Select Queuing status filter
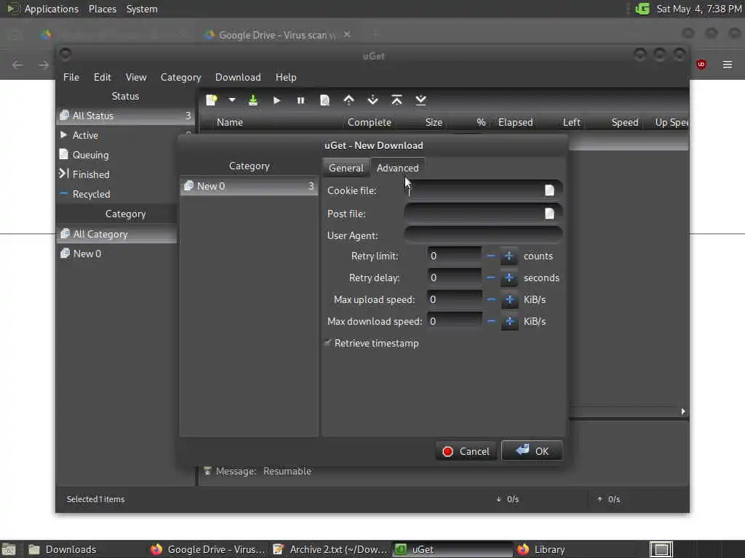This screenshot has width=745, height=558. (125, 155)
